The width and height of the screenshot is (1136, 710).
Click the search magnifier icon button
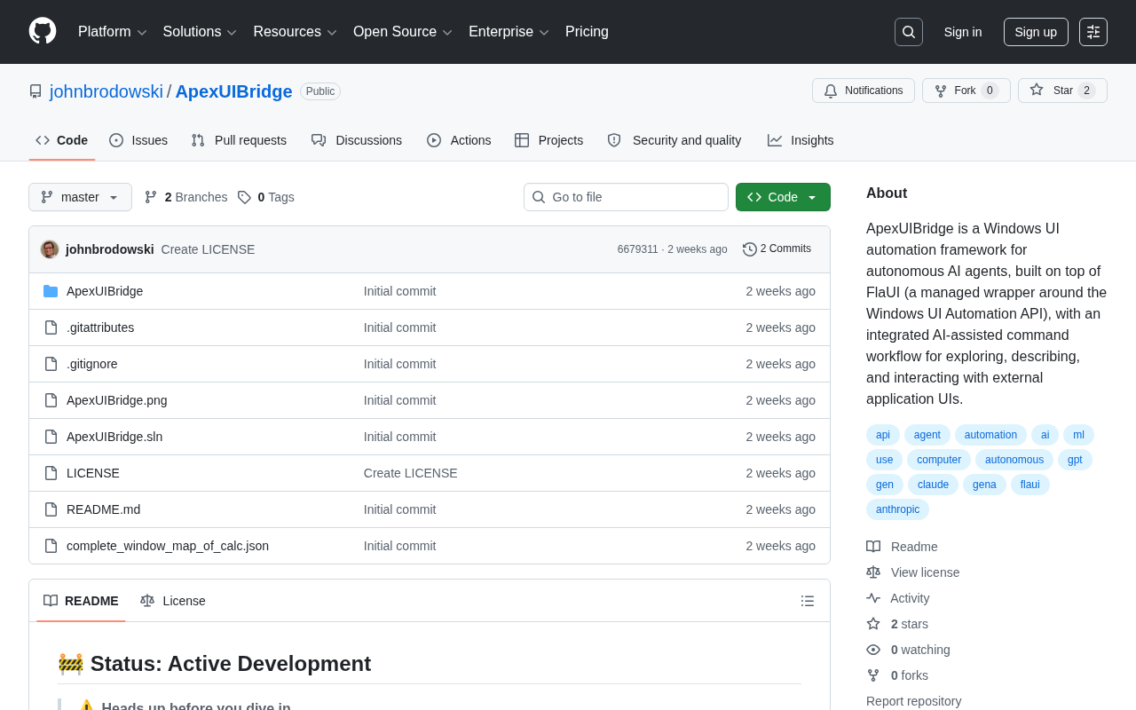(909, 32)
